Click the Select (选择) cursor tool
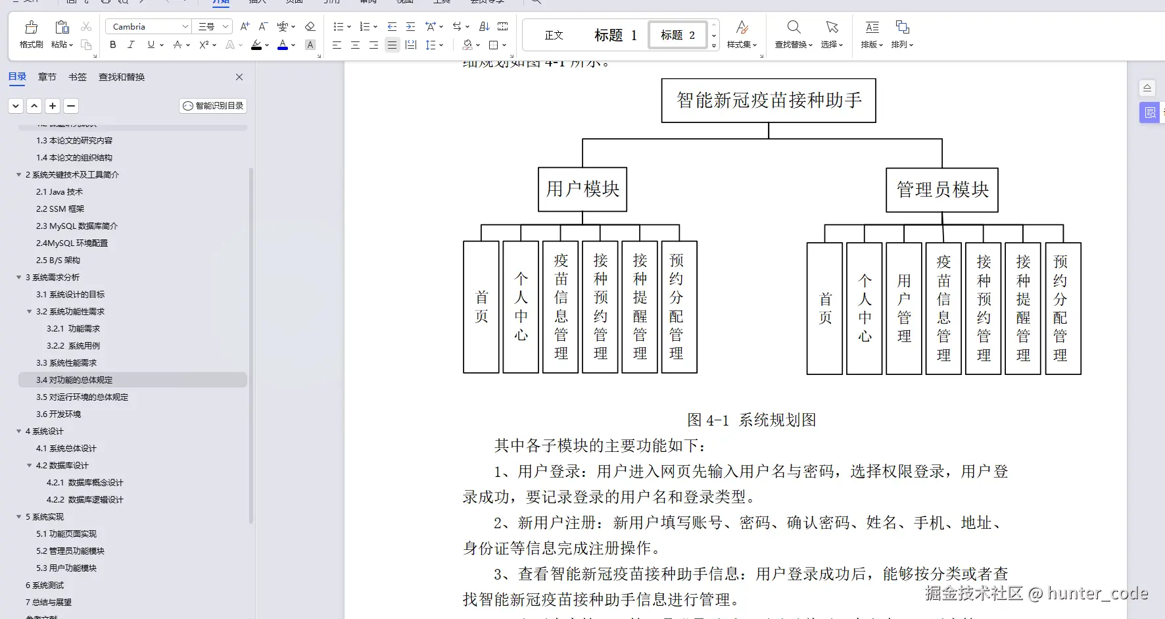The image size is (1165, 619). coord(832,34)
